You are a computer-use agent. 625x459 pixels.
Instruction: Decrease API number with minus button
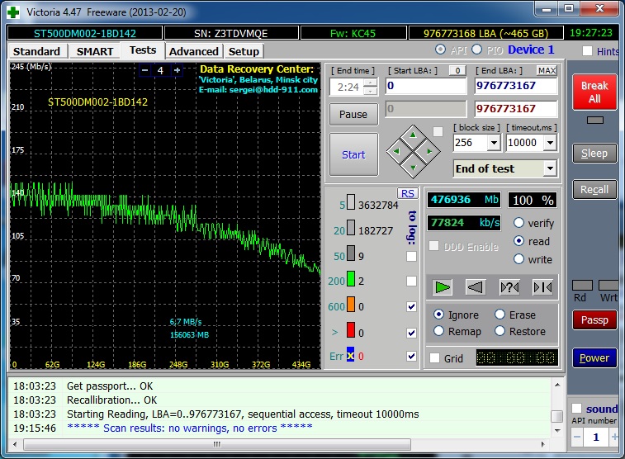[577, 437]
